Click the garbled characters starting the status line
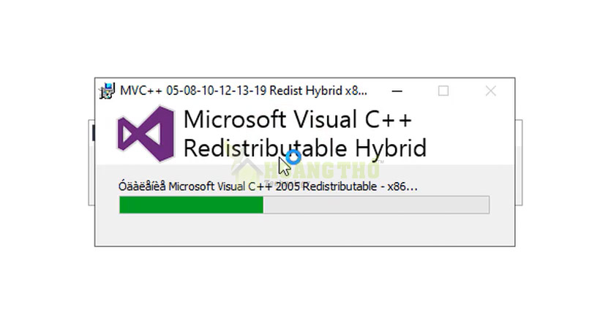The width and height of the screenshot is (600, 329). pos(142,186)
